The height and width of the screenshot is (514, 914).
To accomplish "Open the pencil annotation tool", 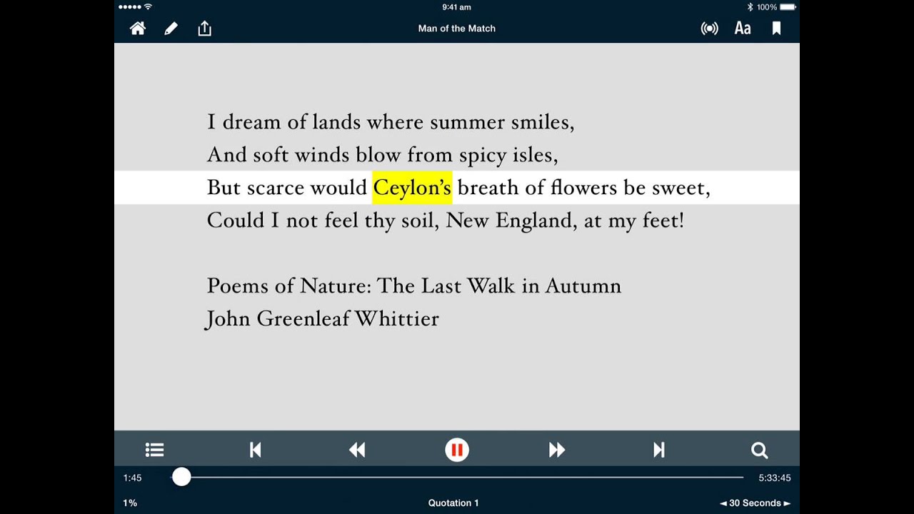I will point(171,29).
